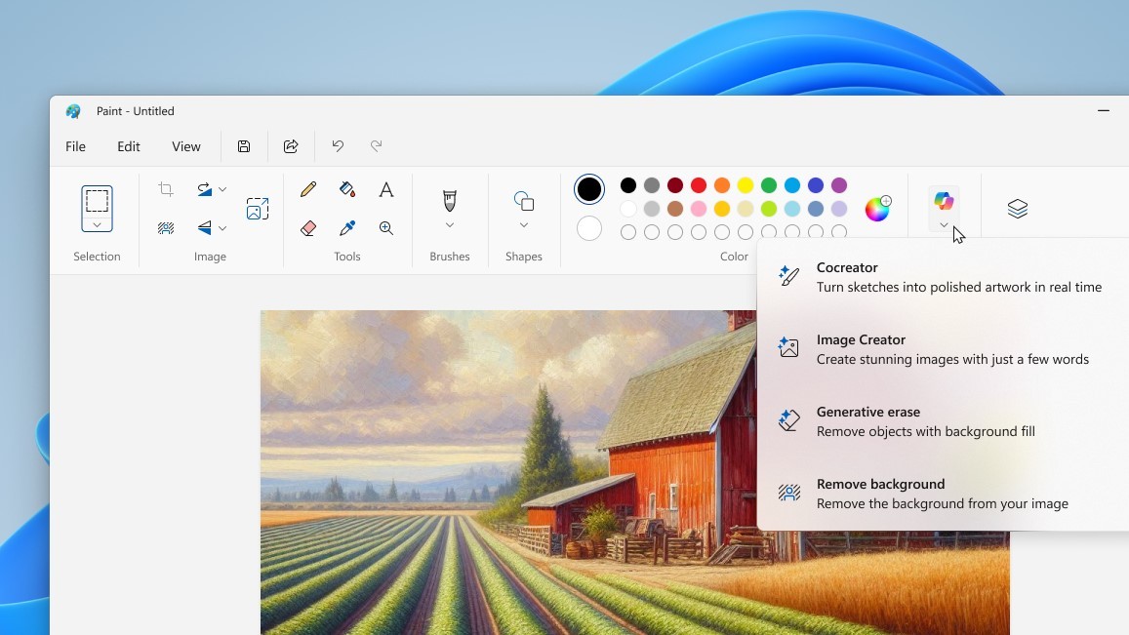Pick the Color picker tool
Image resolution: width=1129 pixels, height=635 pixels.
tap(347, 228)
